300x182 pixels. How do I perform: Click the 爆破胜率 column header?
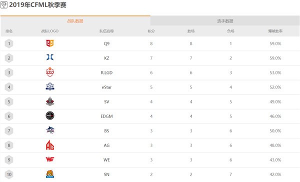(275, 31)
